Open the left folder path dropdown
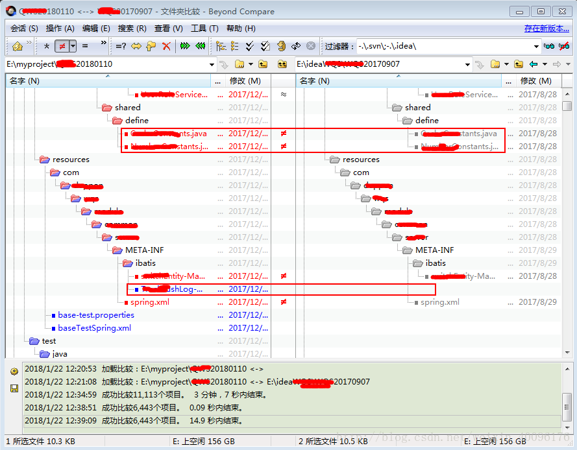577x450 pixels. point(212,64)
